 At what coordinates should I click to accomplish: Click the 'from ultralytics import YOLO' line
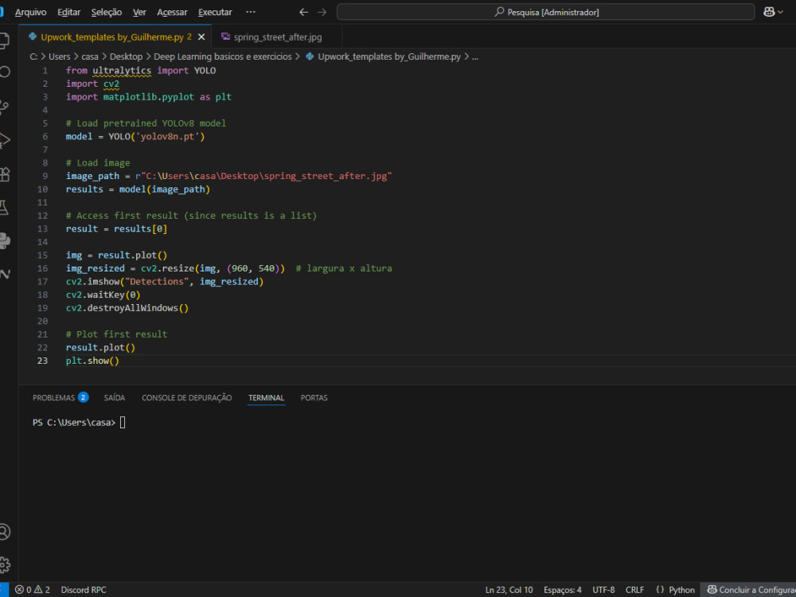pos(141,71)
